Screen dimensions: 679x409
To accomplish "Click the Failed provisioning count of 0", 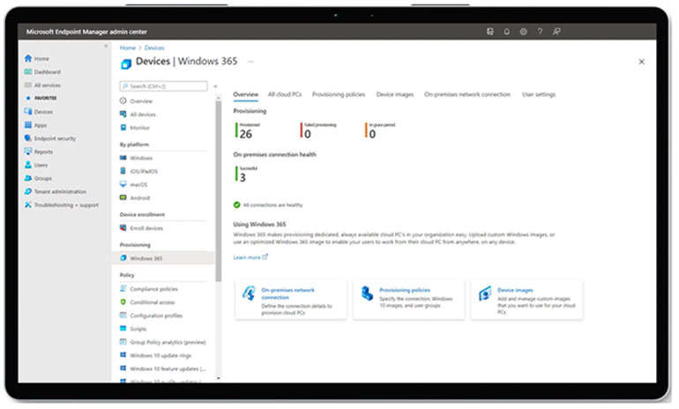I will [308, 134].
